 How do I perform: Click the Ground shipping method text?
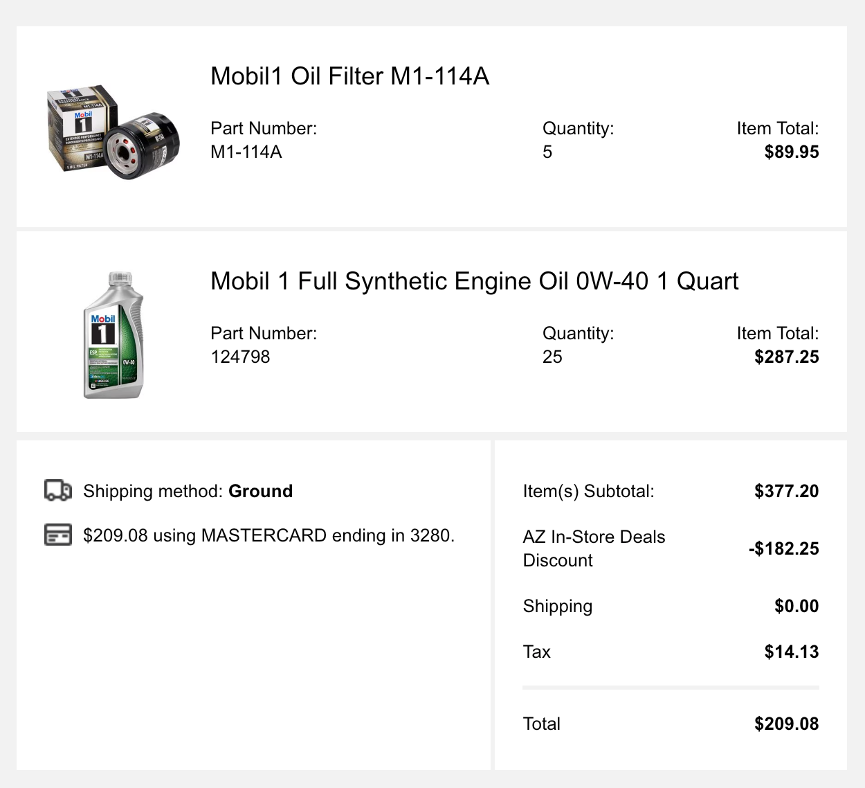(x=260, y=492)
